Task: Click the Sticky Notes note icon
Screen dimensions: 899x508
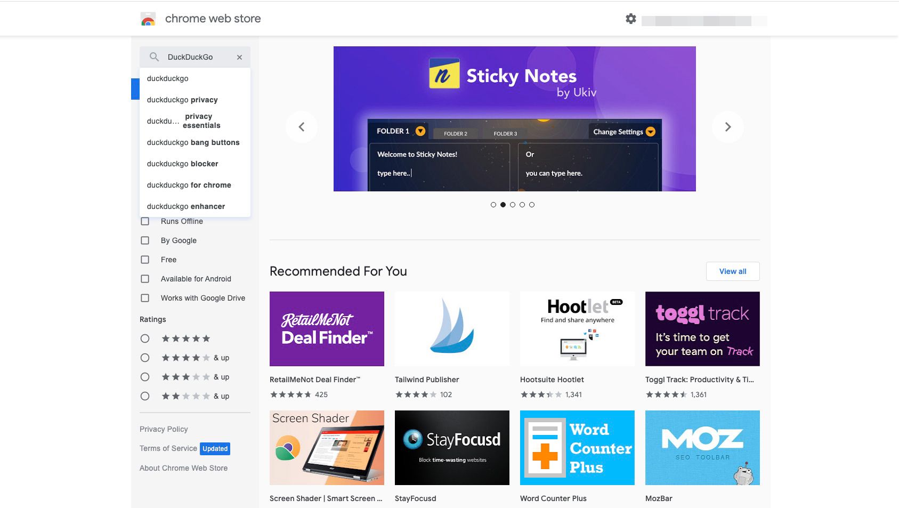Action: pos(444,74)
